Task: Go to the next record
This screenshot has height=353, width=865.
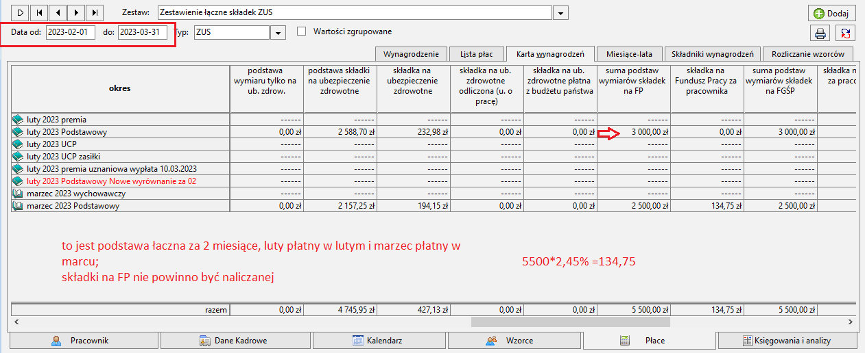Action: tap(76, 12)
